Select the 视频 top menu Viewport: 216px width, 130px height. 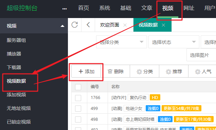(x=168, y=8)
